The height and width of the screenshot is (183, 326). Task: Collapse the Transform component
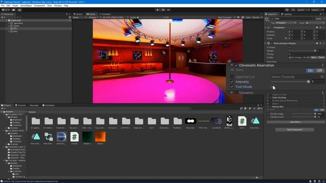click(265, 27)
